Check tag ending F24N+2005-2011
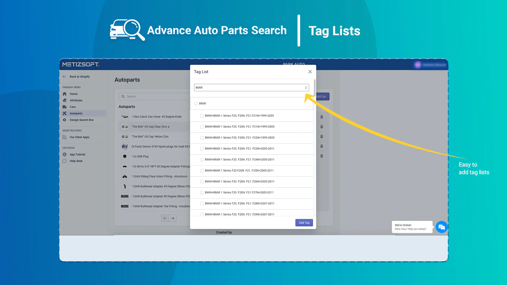Image resolution: width=507 pixels, height=285 pixels. (202, 160)
